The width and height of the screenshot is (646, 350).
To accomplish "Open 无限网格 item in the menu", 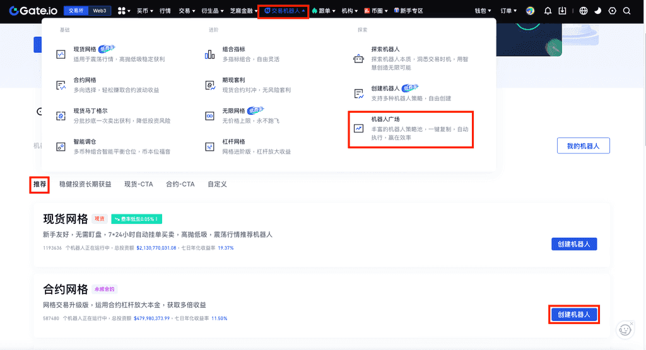I will point(242,115).
